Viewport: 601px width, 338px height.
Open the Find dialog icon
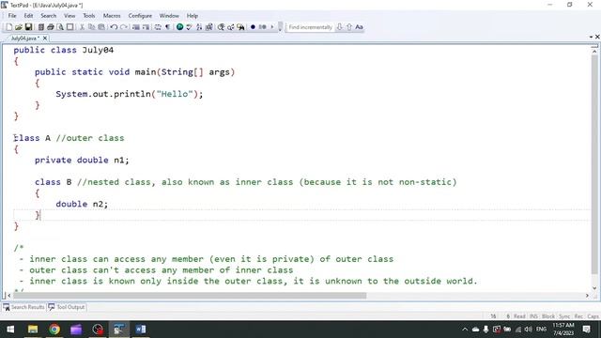click(x=222, y=27)
